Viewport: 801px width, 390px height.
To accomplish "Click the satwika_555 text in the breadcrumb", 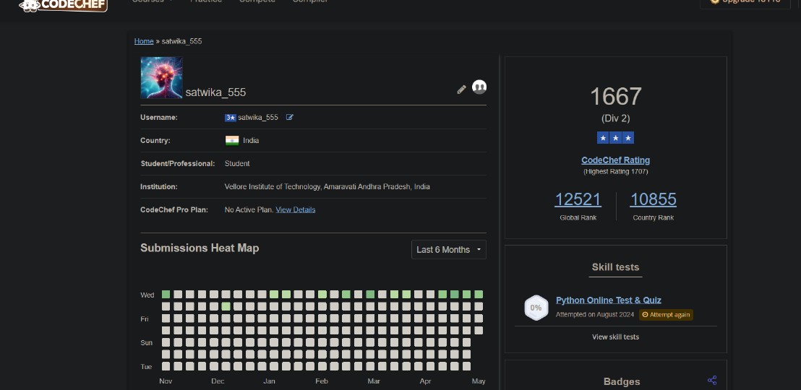I will coord(182,41).
